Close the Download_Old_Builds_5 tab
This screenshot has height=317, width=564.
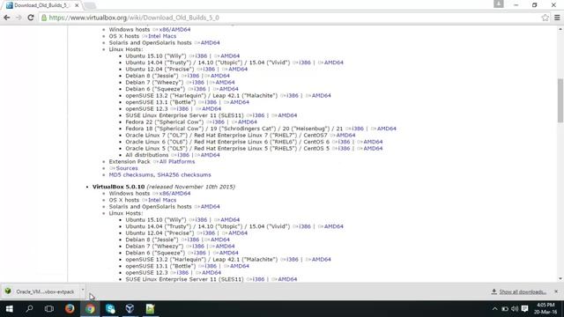click(77, 5)
